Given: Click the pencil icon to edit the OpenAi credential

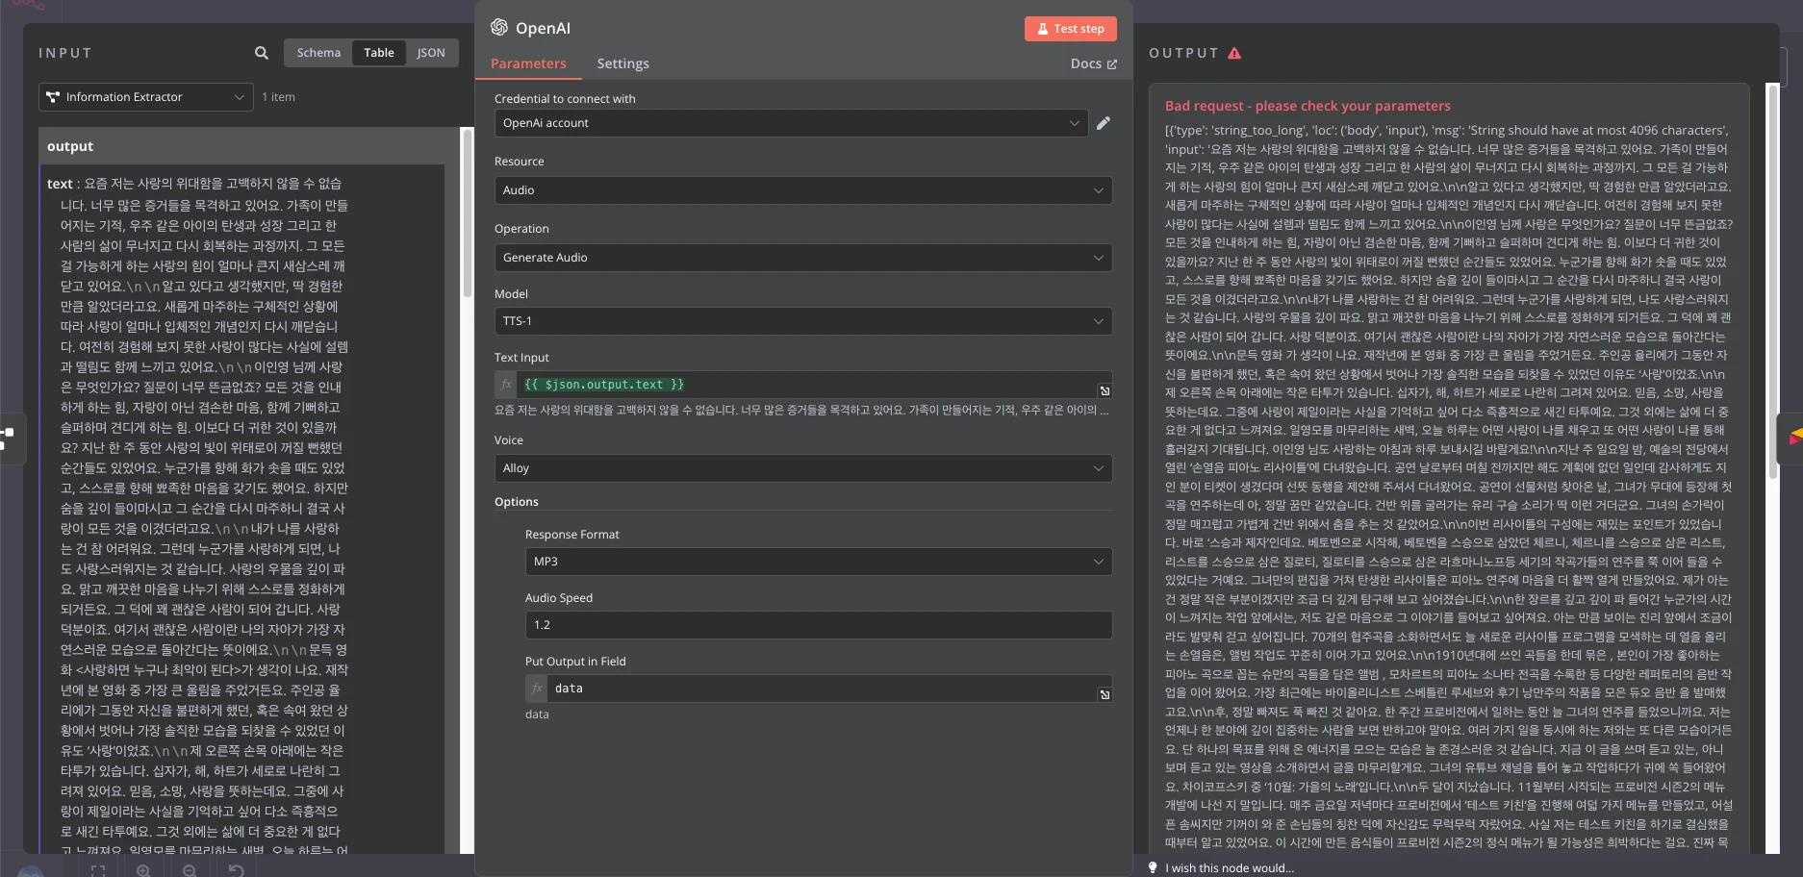Looking at the screenshot, I should [1104, 123].
